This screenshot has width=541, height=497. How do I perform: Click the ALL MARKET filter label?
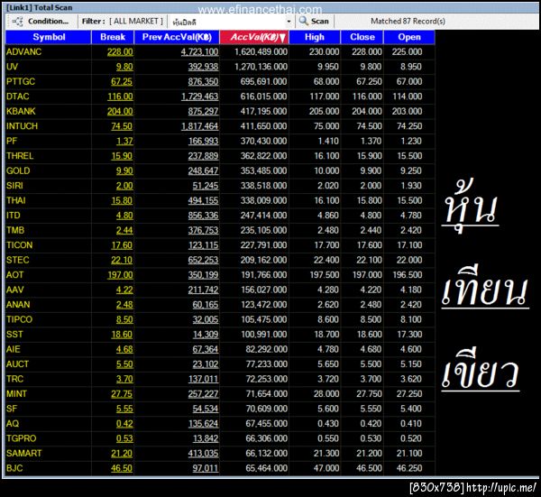click(x=136, y=22)
